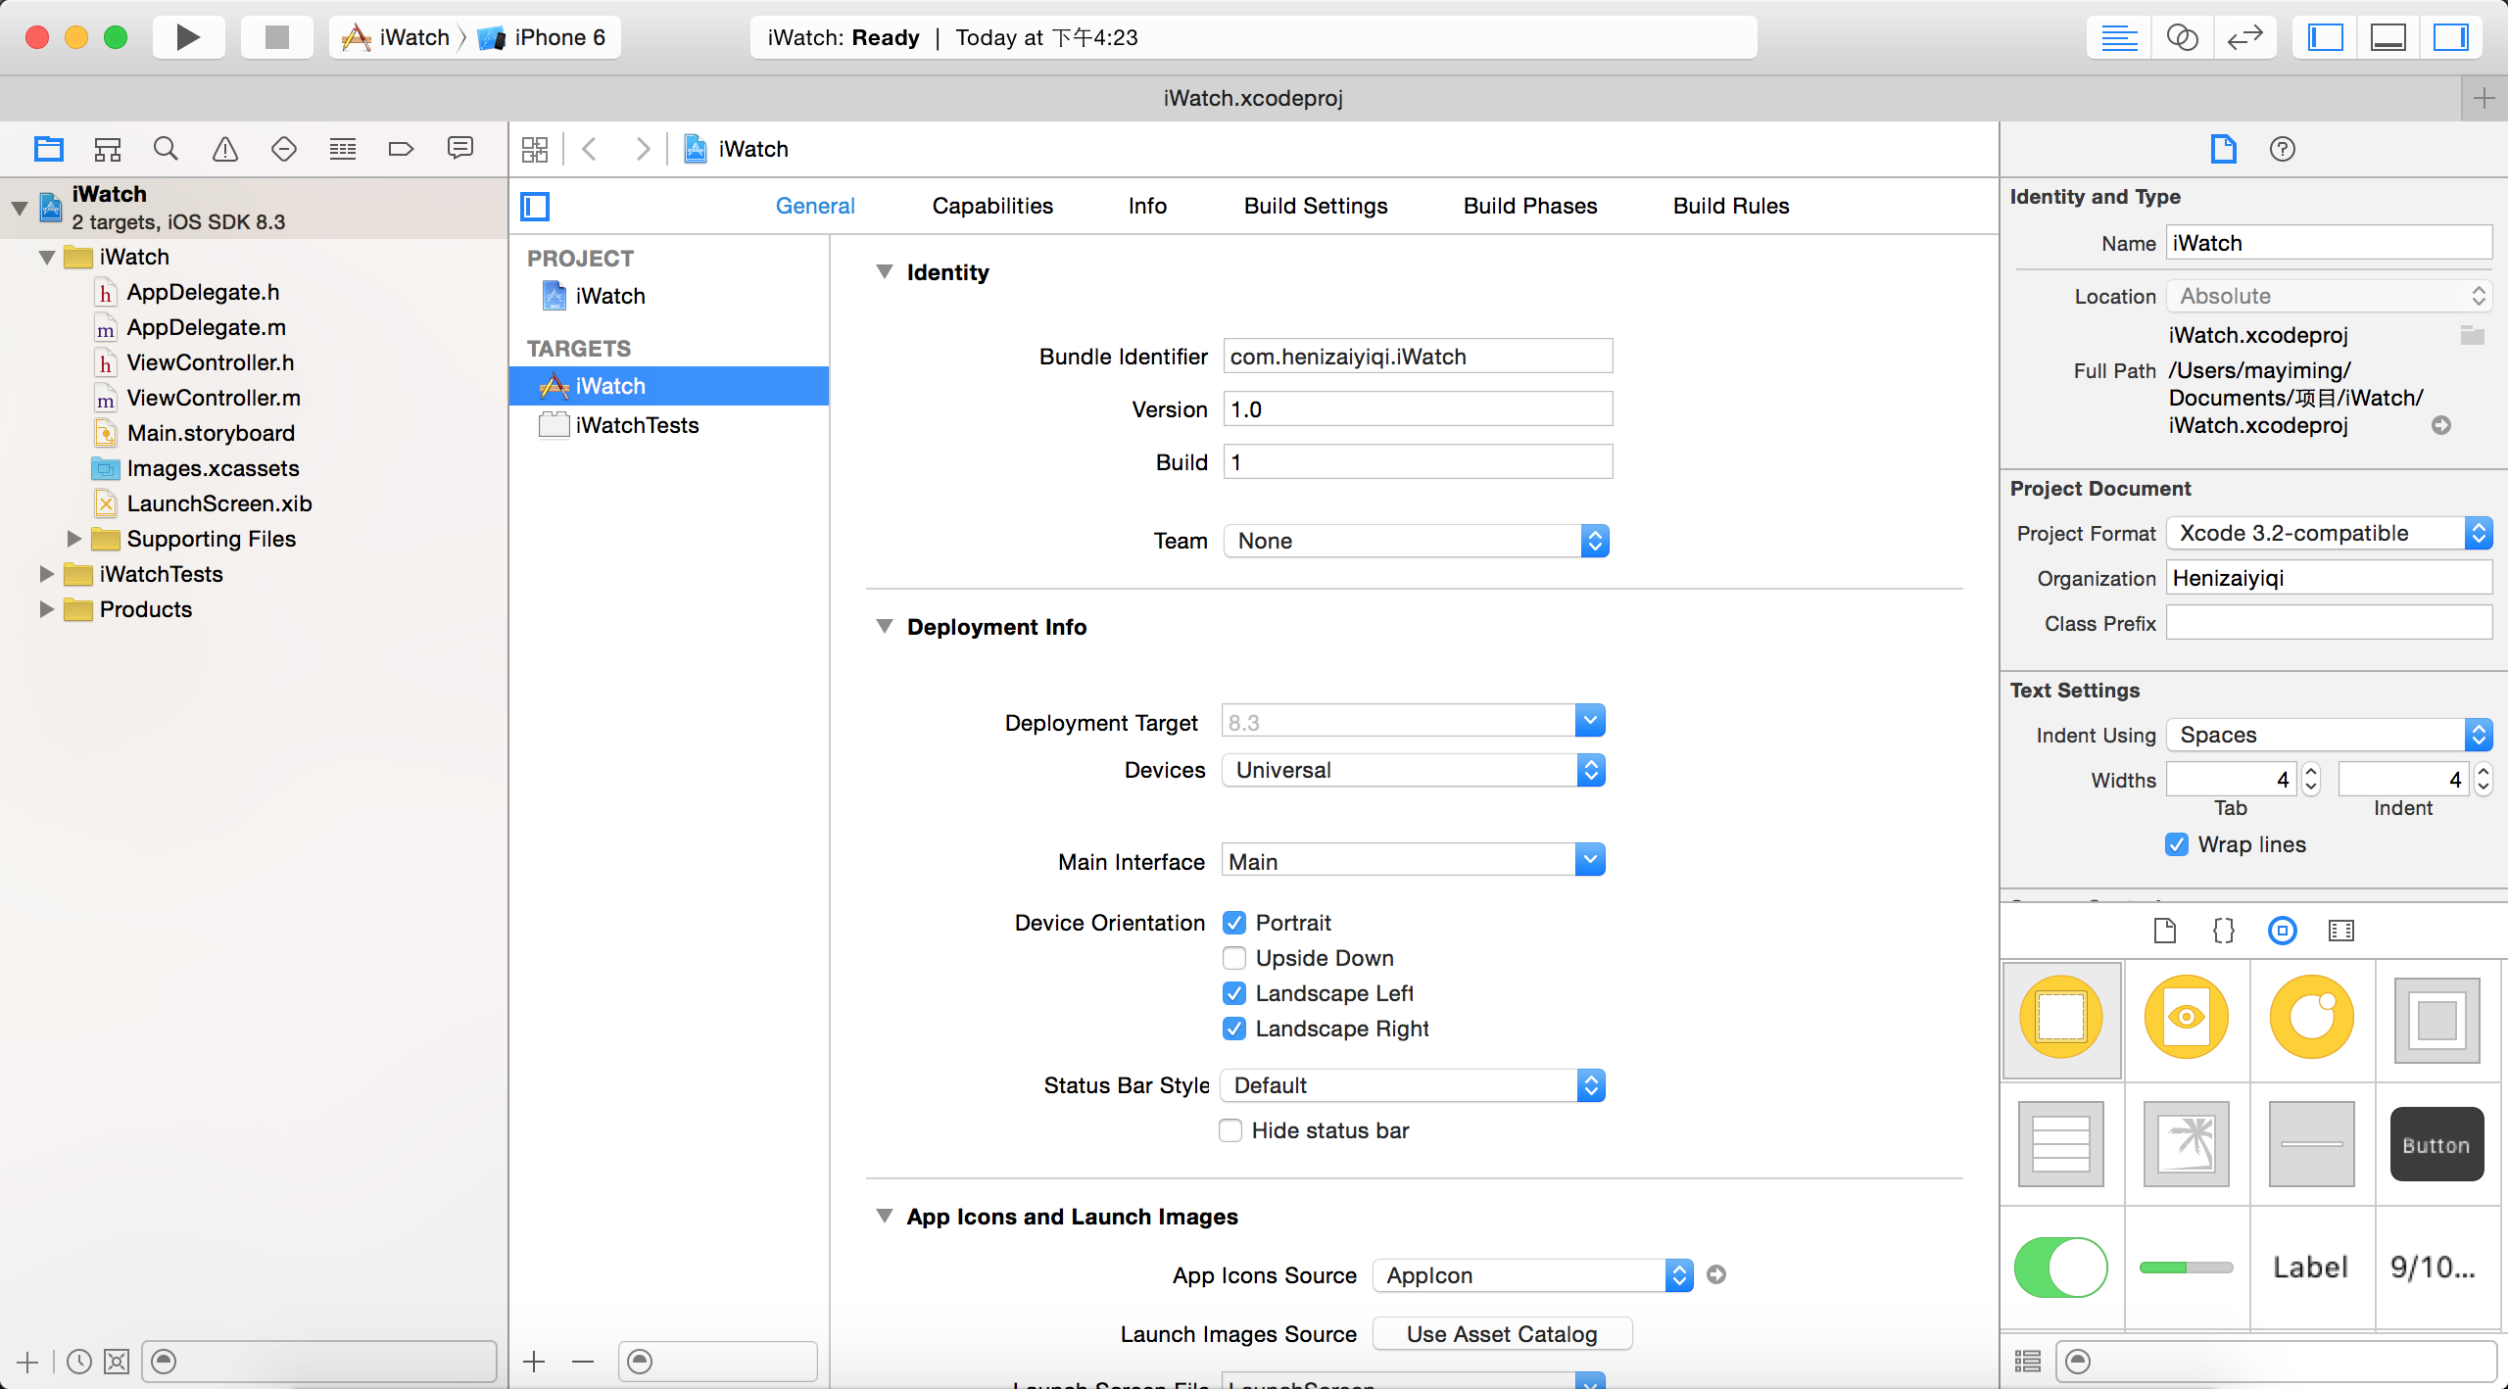Select the iWatchTests target
Viewport: 2508px width, 1389px height.
point(670,425)
